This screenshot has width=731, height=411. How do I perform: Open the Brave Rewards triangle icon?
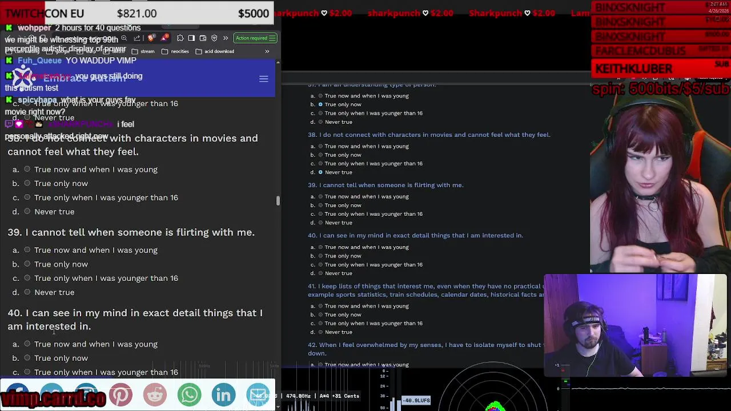tap(164, 38)
